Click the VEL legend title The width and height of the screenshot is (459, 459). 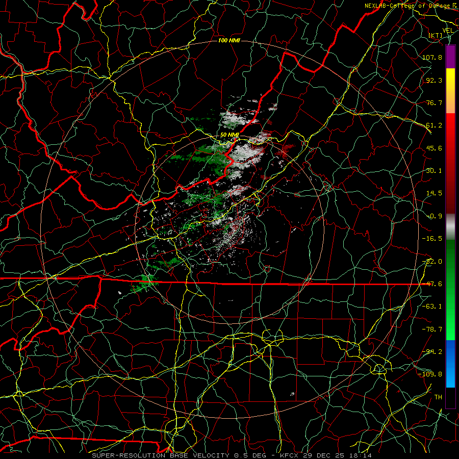[448, 31]
